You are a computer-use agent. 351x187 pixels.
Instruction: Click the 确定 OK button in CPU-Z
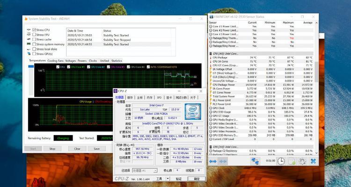pos(197,179)
